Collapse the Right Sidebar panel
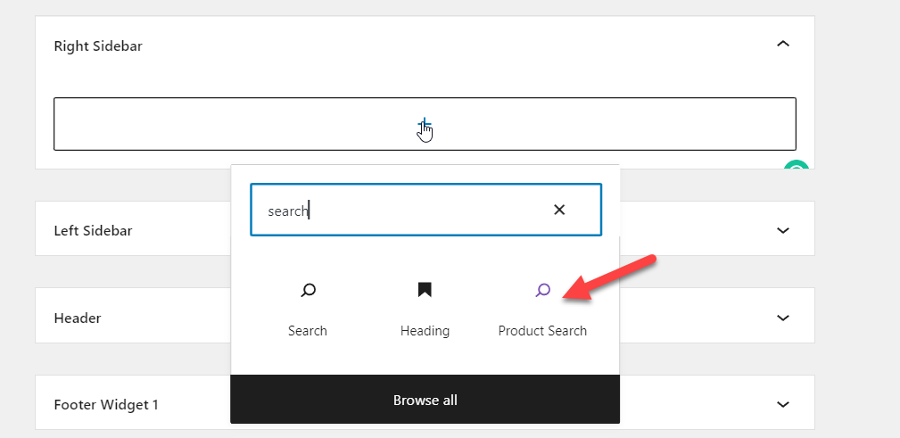Screen dimensions: 900x438 point(783,45)
